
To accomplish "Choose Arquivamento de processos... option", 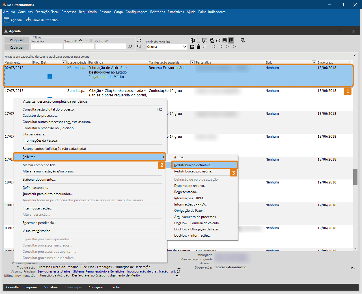I will 196,217.
